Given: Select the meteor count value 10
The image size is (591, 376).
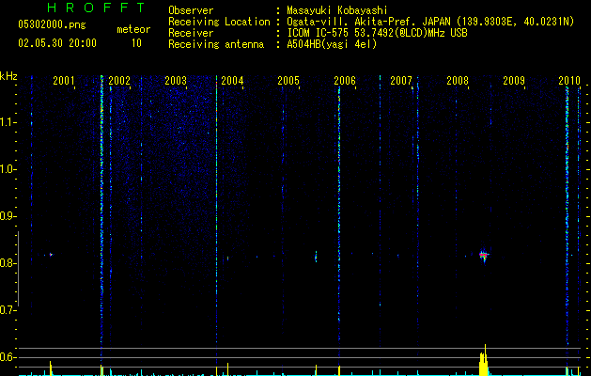Looking at the screenshot, I should click(x=136, y=43).
